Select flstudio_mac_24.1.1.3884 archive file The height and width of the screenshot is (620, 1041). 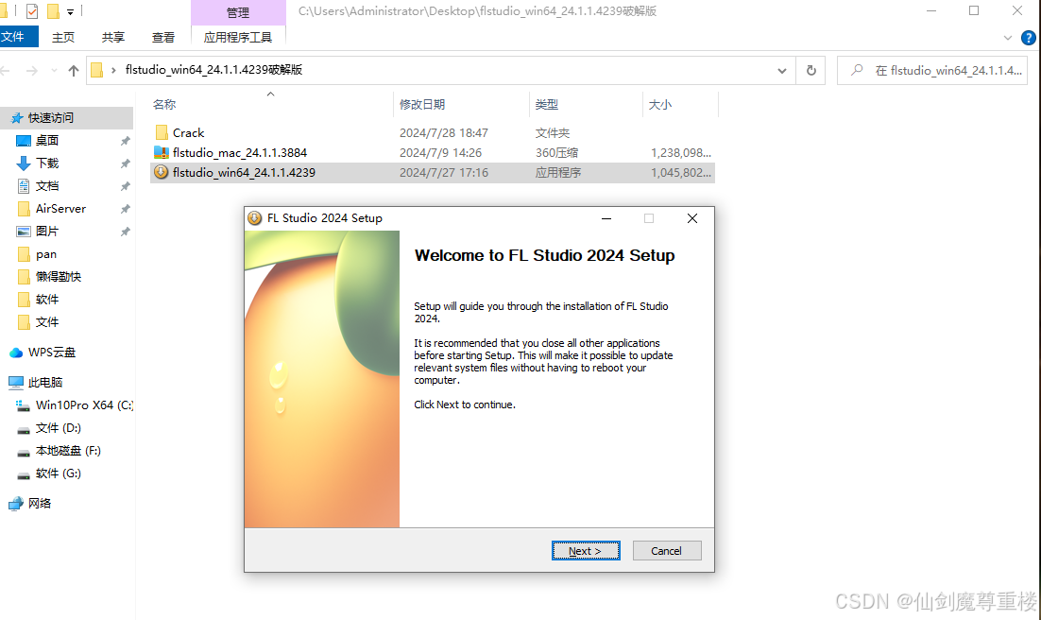[239, 153]
